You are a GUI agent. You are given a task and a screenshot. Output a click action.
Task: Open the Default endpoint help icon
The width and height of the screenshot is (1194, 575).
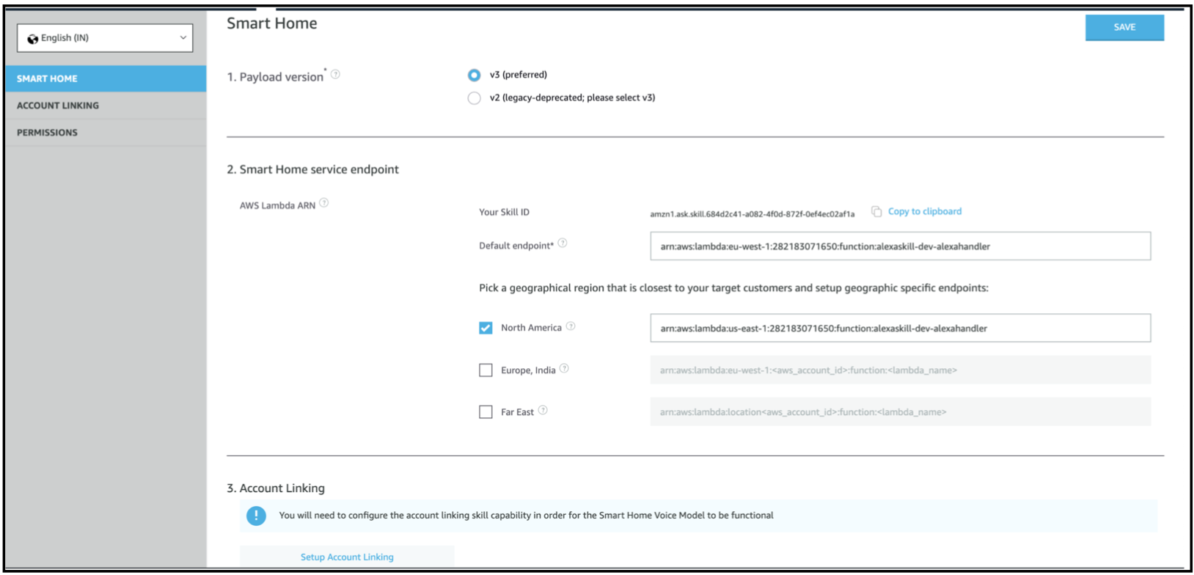pos(563,243)
